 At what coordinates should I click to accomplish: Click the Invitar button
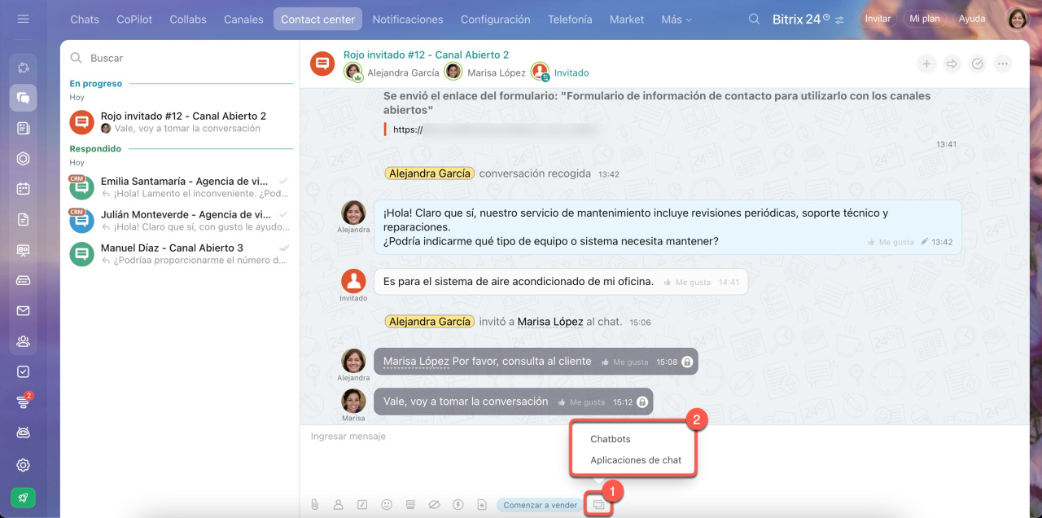pos(878,19)
